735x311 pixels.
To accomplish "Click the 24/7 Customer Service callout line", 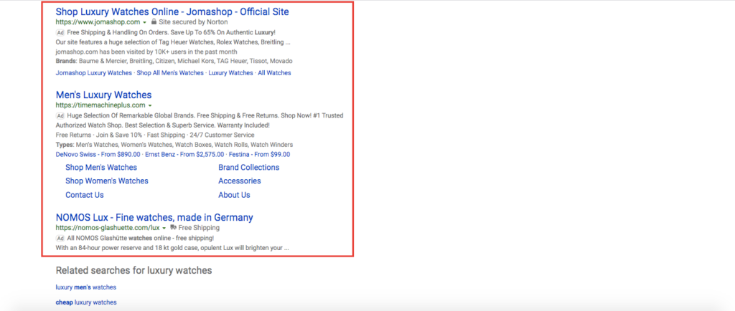I will pos(155,135).
